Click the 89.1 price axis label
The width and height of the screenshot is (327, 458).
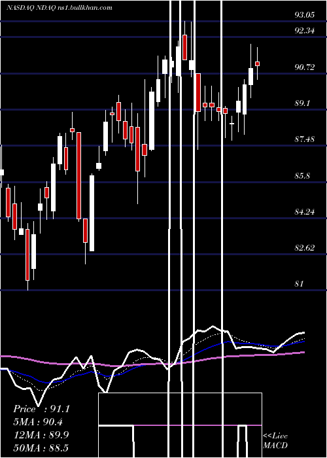(x=302, y=103)
